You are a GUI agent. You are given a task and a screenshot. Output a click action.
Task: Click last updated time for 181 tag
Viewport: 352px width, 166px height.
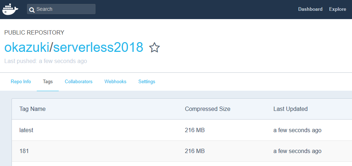pos(297,151)
